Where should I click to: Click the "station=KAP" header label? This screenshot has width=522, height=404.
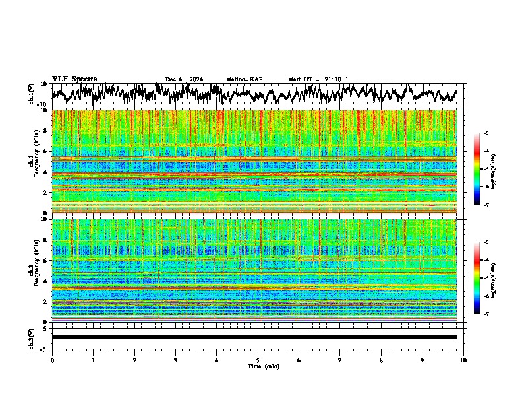[245, 79]
